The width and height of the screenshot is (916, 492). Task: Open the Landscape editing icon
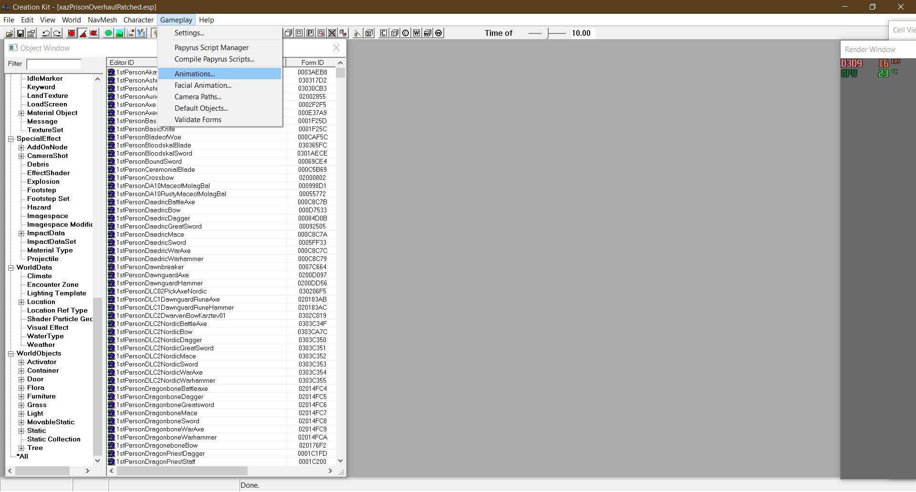(119, 33)
